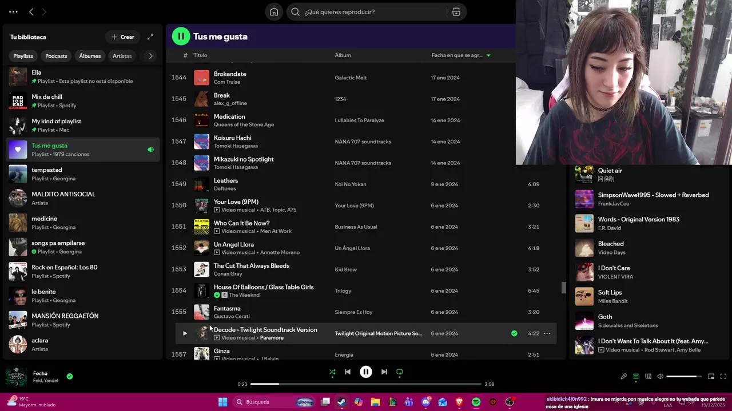Open Tomoki Hasegawa link under Koisuru Hachi
The height and width of the screenshot is (411, 732).
pos(236,146)
